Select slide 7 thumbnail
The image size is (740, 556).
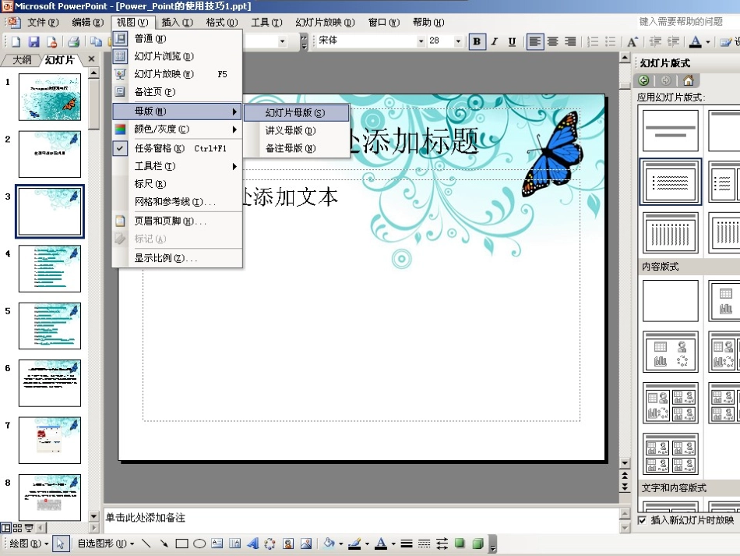click(50, 441)
